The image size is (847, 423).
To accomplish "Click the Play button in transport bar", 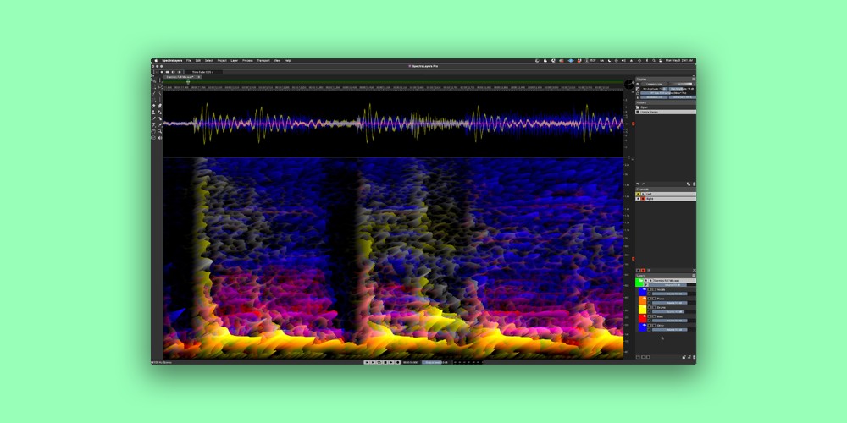I will click(391, 363).
